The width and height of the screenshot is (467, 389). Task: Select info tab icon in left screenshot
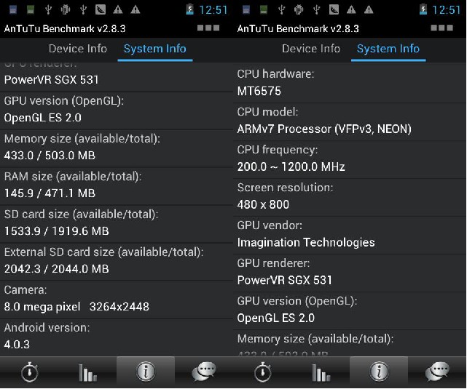click(x=146, y=371)
